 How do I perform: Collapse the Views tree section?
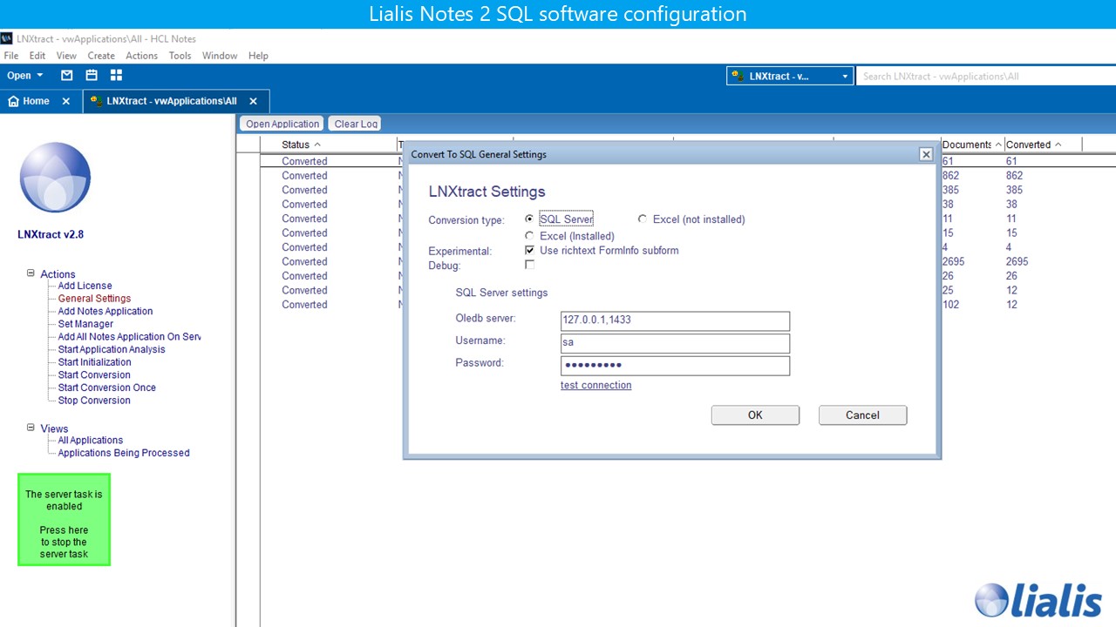31,428
